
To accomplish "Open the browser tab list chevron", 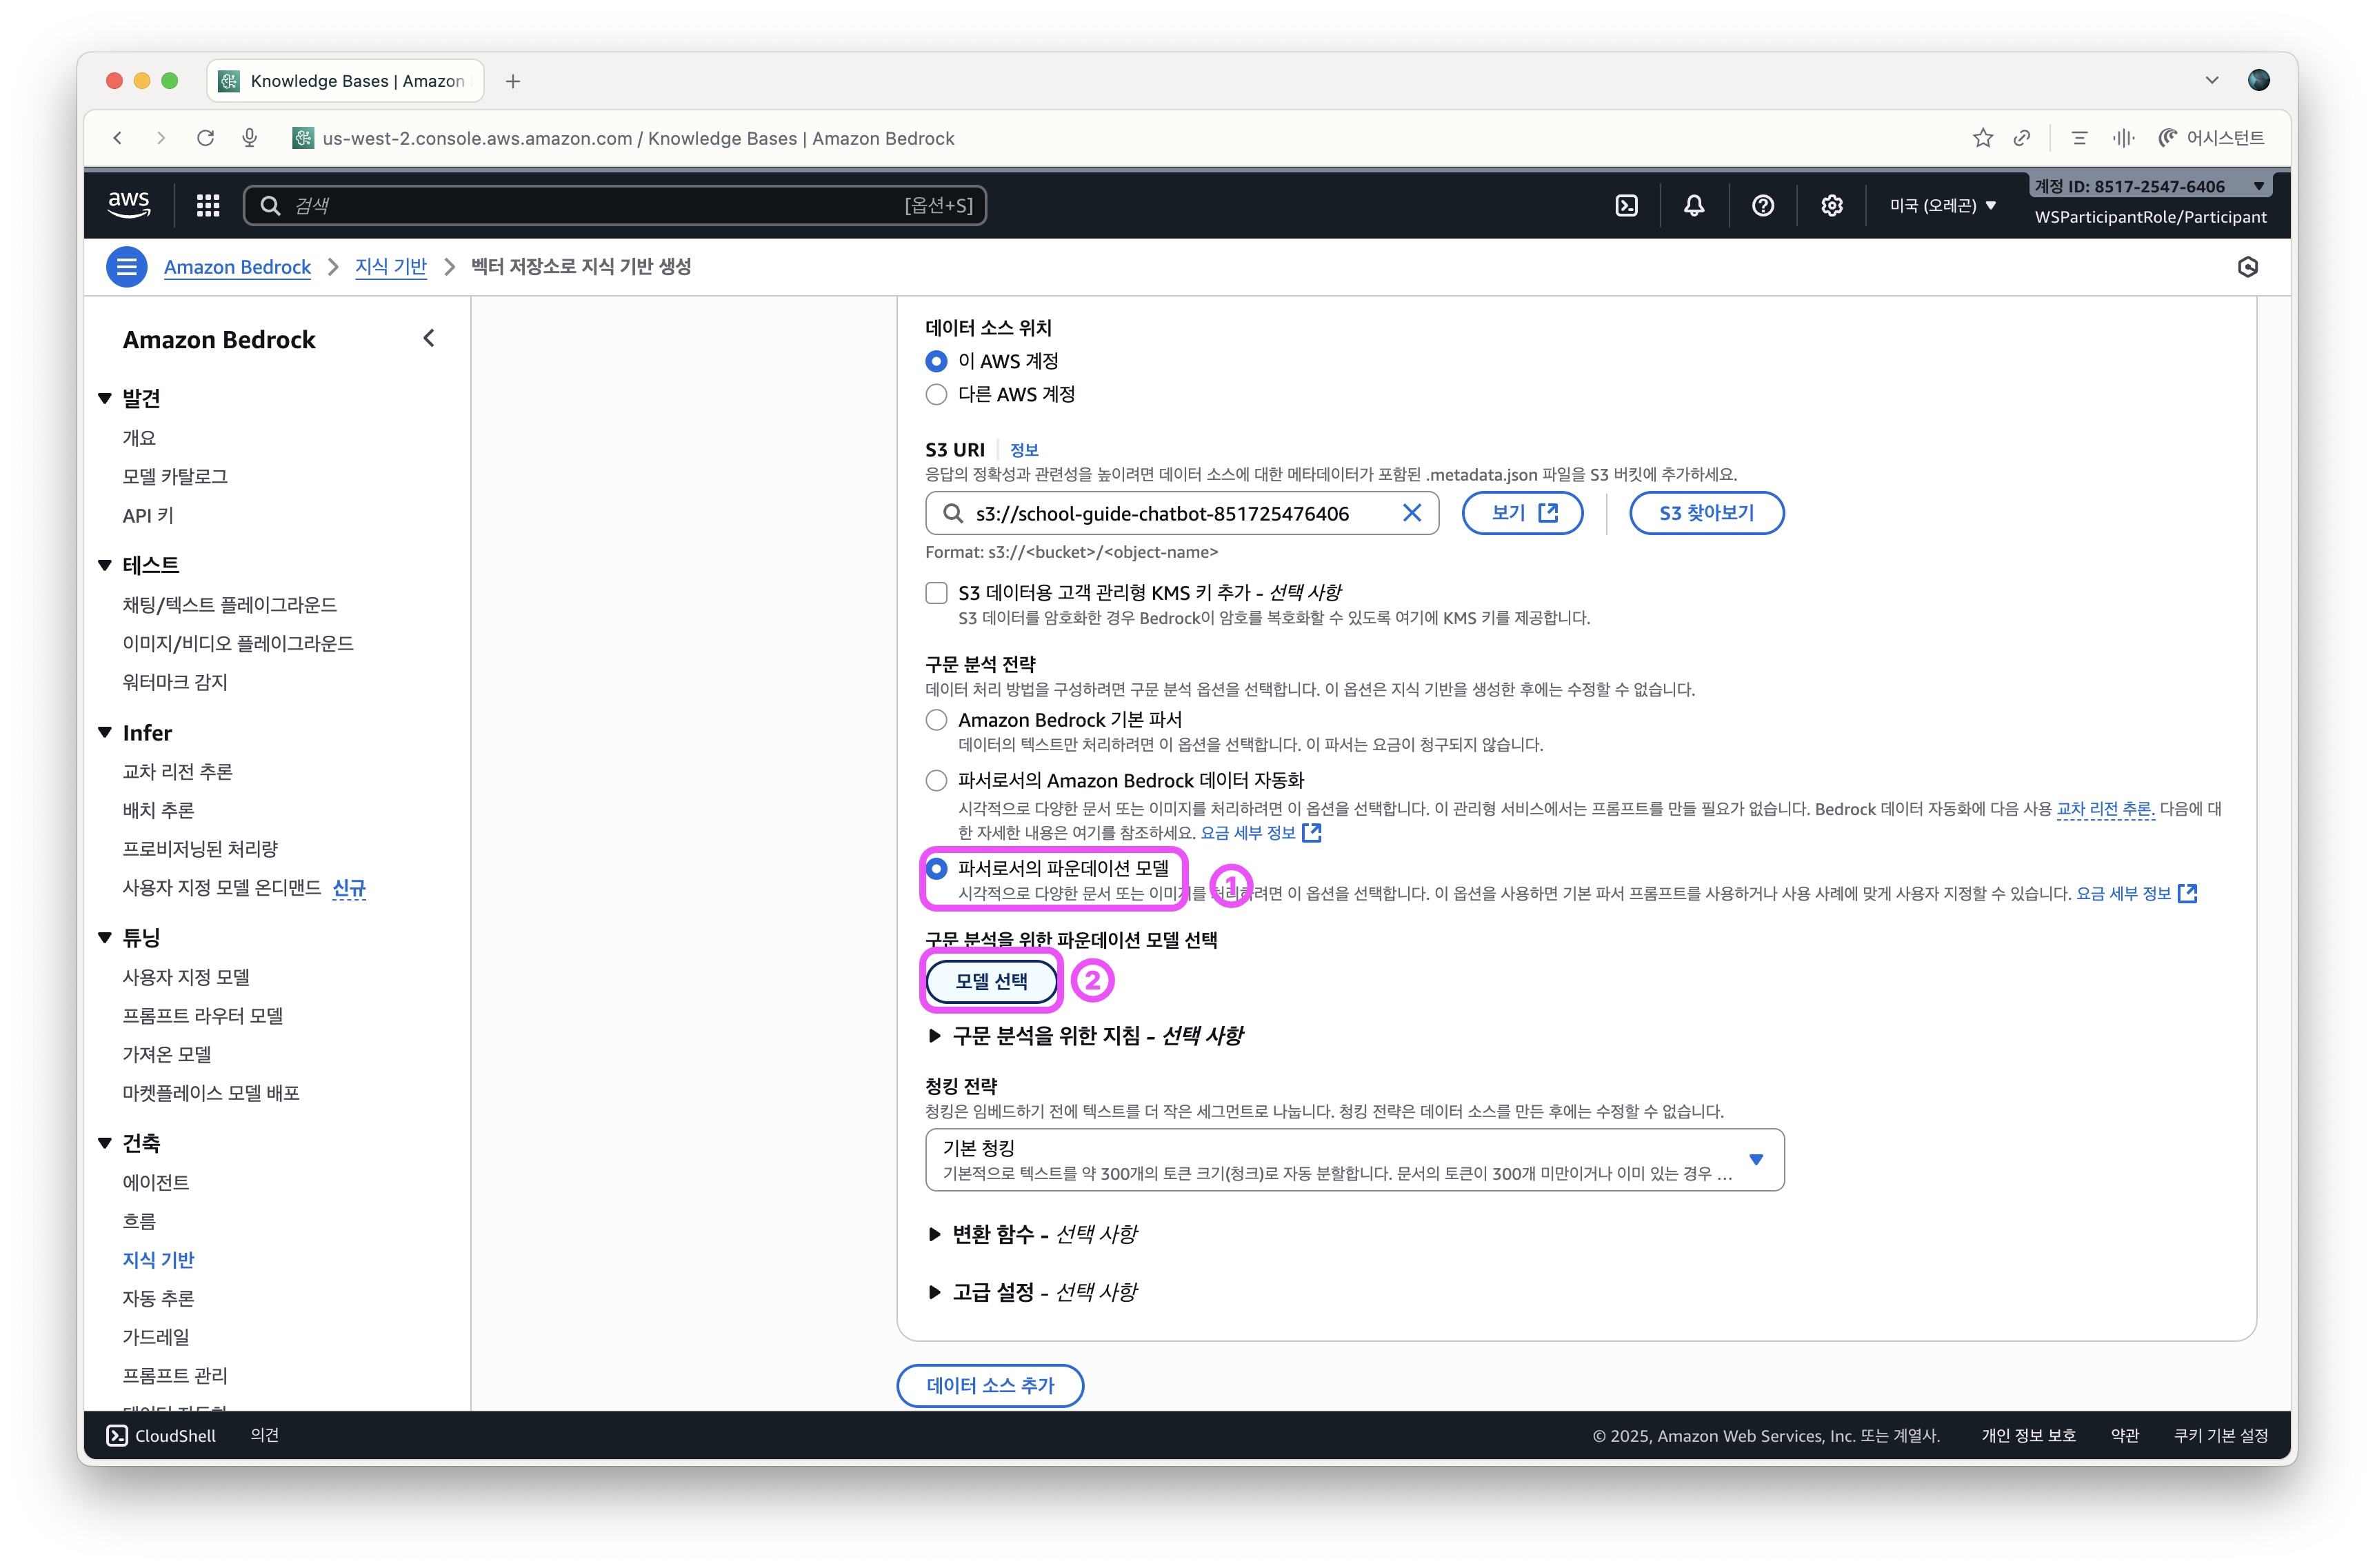I will [2211, 80].
